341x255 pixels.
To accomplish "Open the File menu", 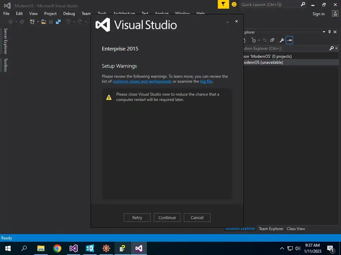I will (6, 13).
